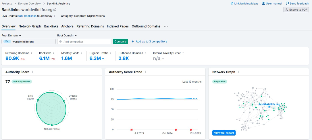Click the red flag marker after Oct 2024

pyautogui.click(x=176, y=130)
